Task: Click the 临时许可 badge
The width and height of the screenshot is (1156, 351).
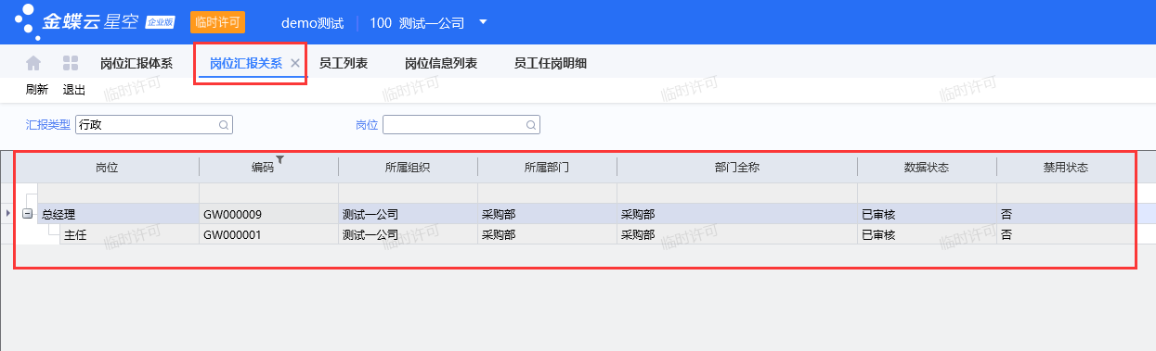Action: (217, 21)
